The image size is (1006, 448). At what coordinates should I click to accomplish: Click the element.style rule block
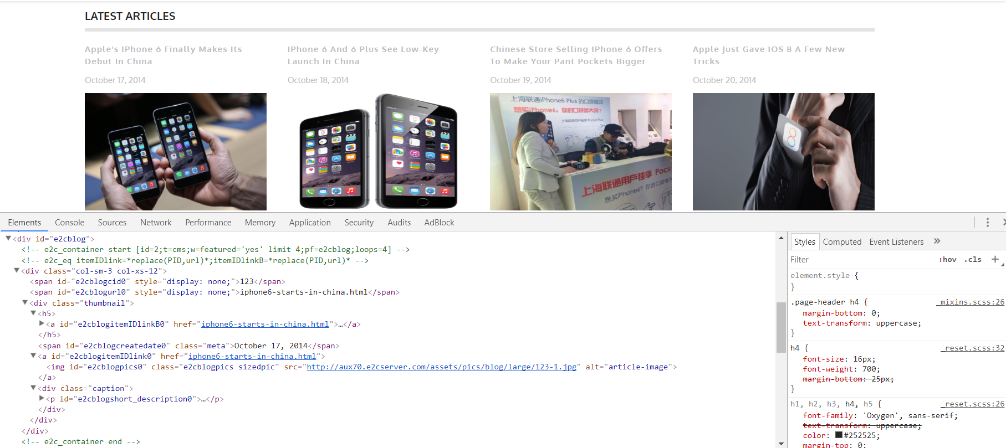pos(896,281)
